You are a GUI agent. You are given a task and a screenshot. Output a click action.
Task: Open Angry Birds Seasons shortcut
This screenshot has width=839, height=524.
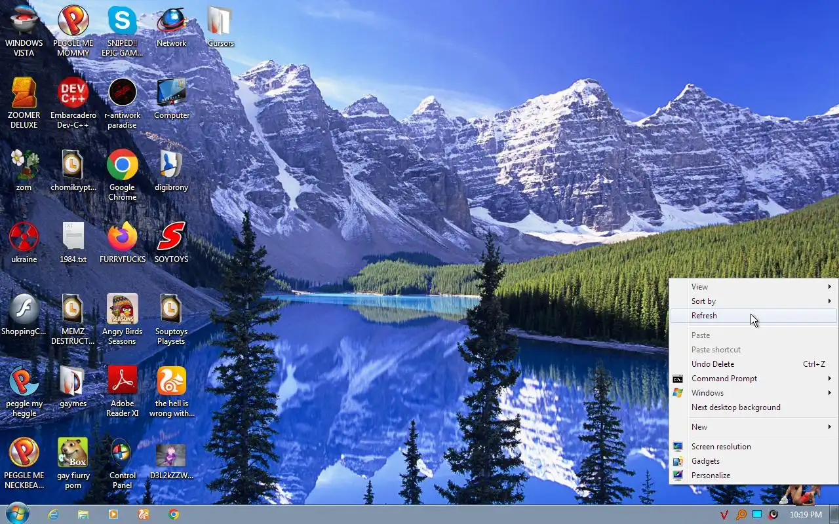[x=122, y=318]
